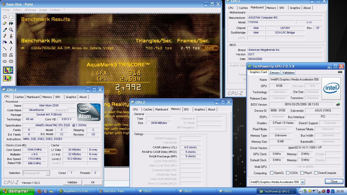This screenshot has height=195, width=347.
Task: Click the More button beside 2.99 fps
Action: [210, 48]
